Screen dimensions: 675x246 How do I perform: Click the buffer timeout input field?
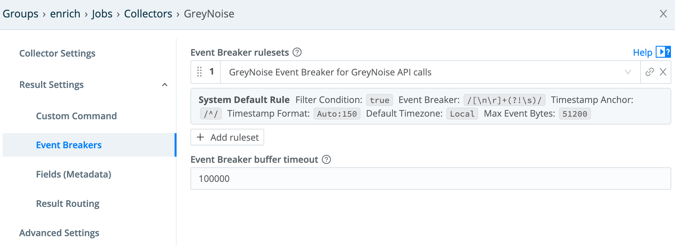click(431, 179)
